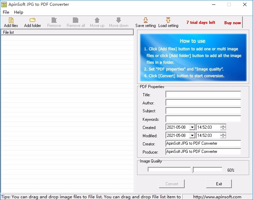This screenshot has height=200, width=253.
Task: Click the ApinSoft app icon in title bar
Action: click(4, 4)
